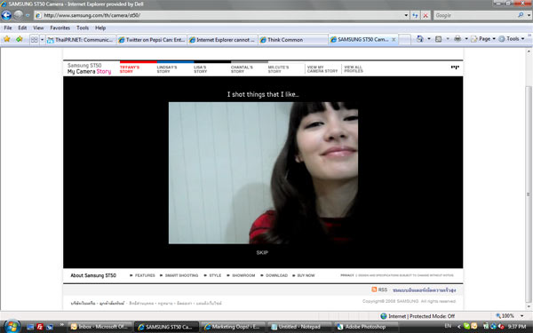Open the Edit menu
Image resolution: width=533 pixels, height=333 pixels.
[22, 28]
